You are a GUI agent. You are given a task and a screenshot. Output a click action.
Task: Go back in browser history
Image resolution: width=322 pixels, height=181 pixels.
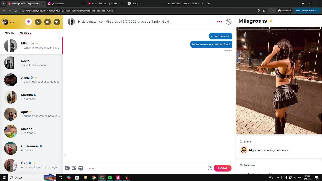coord(4,11)
